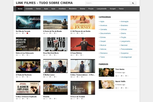The image size is (153, 102).
Task: Click heart icon under Sobrevivi ao Holocausto
Action: coord(27,55)
